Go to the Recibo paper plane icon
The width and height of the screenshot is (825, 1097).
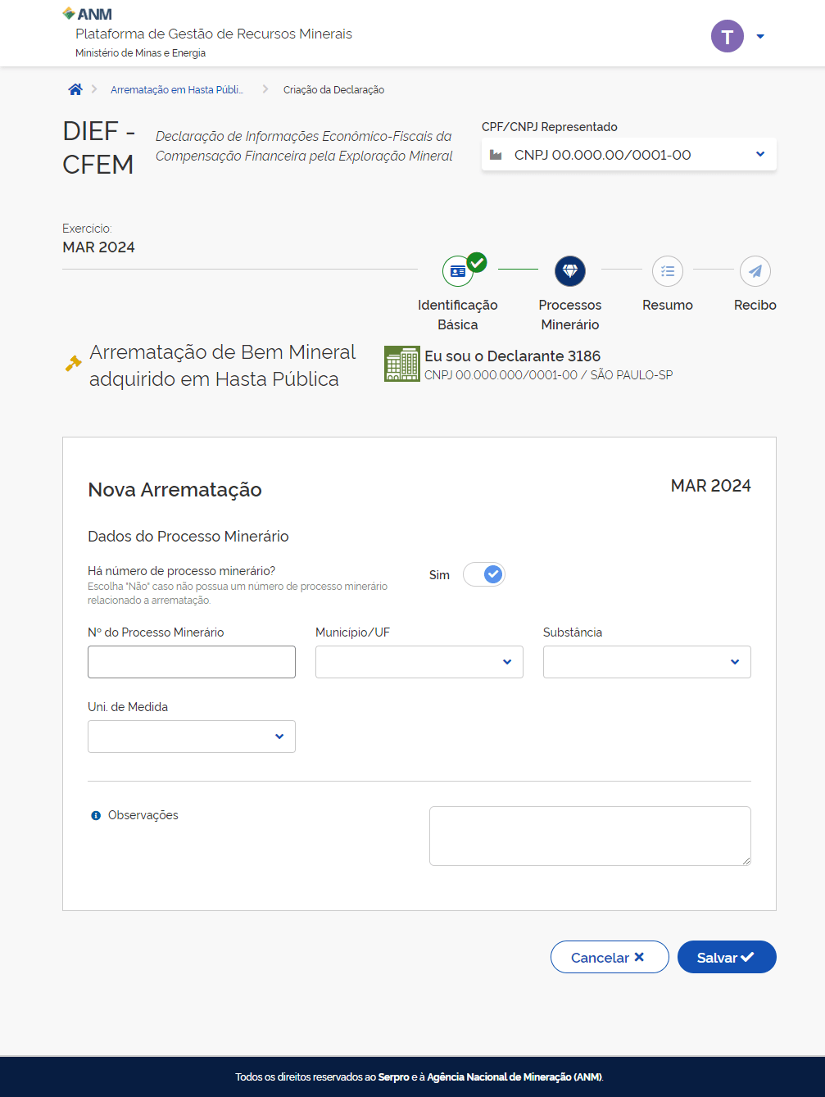click(x=755, y=271)
